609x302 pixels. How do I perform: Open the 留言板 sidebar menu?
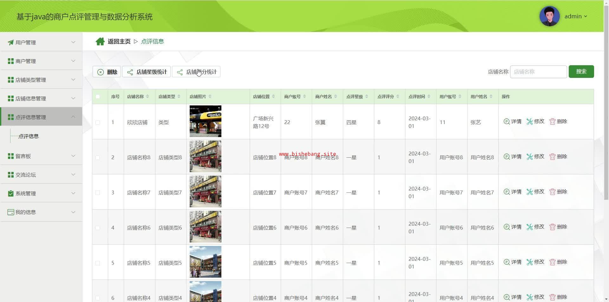click(x=41, y=156)
